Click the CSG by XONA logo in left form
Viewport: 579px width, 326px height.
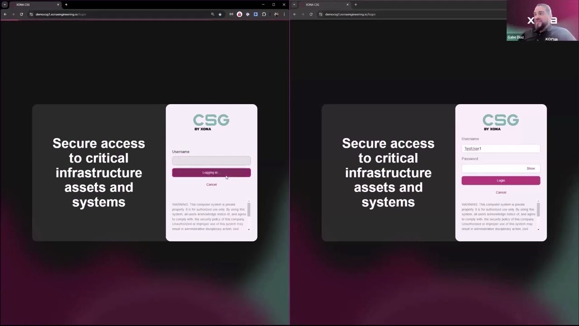point(211,122)
